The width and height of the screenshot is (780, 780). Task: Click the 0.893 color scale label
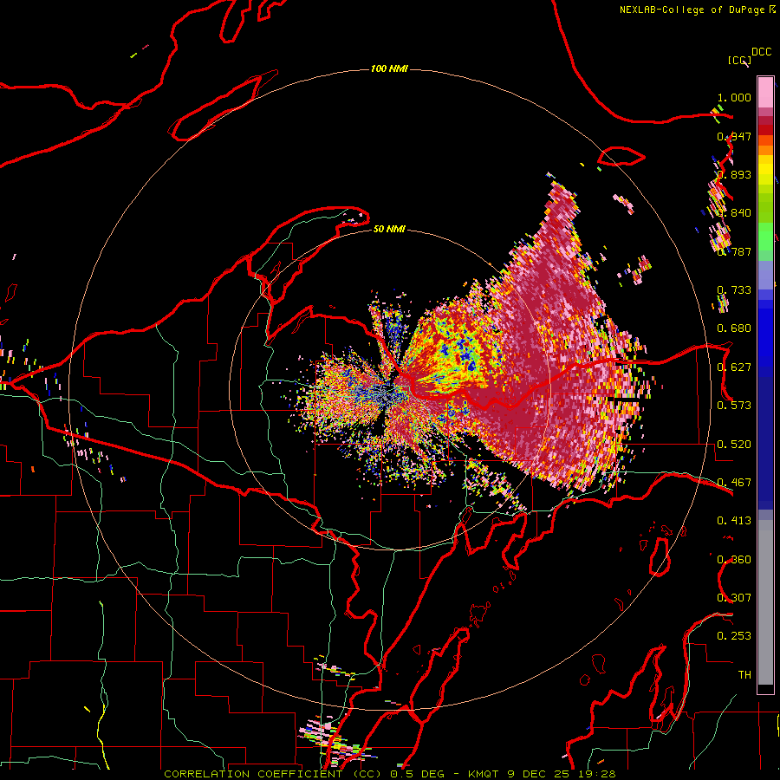(x=734, y=174)
